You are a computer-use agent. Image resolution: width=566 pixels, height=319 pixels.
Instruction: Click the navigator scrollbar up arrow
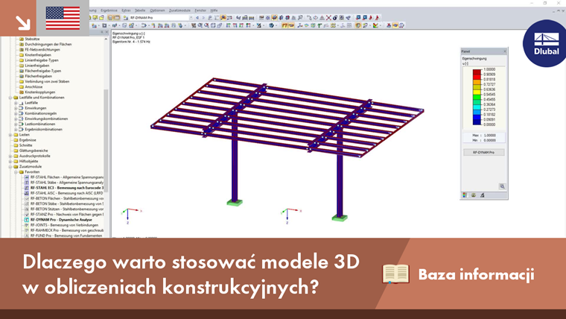point(106,39)
